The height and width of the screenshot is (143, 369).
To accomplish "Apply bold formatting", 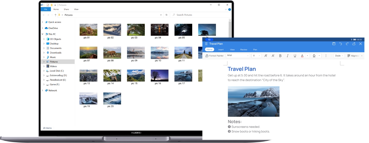I will click(280, 56).
